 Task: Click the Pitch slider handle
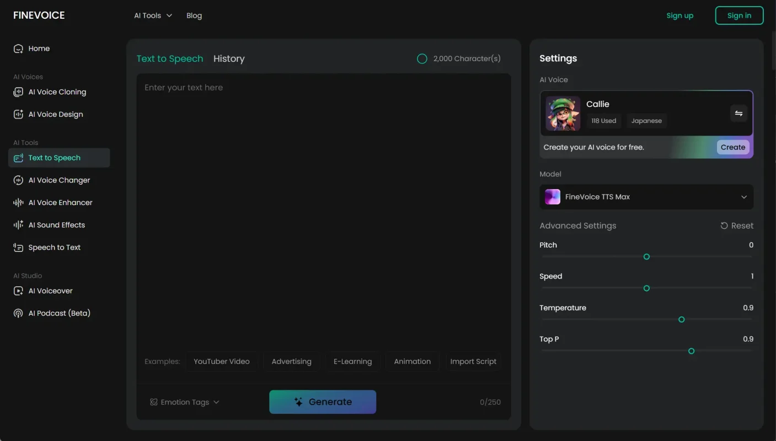(646, 257)
